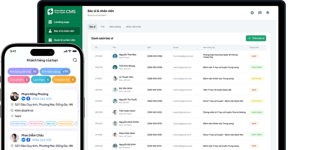Click NGHỈ status badge for Nguyễn Thái Bảo
The height and width of the screenshot is (150, 315).
click(254, 56)
